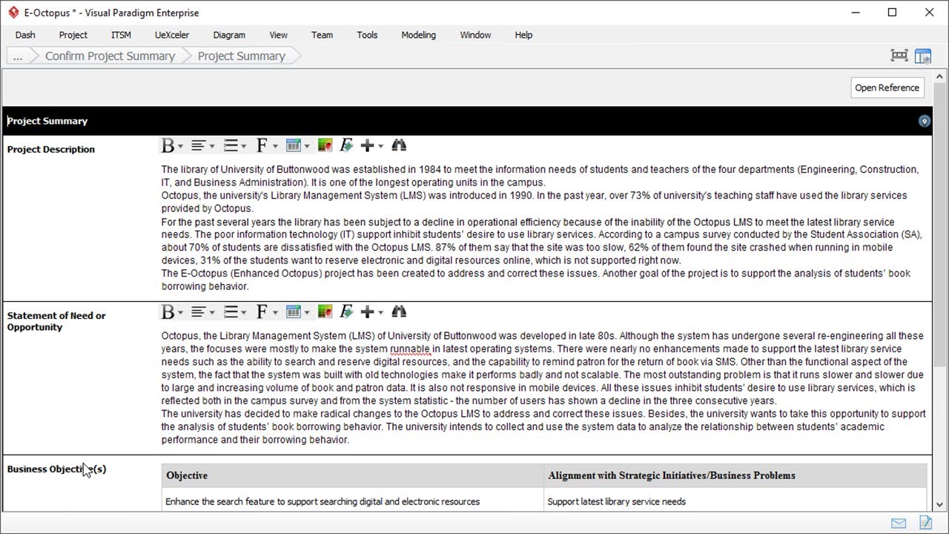
Task: Click the misspelled word 'runnable'
Action: tap(410, 349)
